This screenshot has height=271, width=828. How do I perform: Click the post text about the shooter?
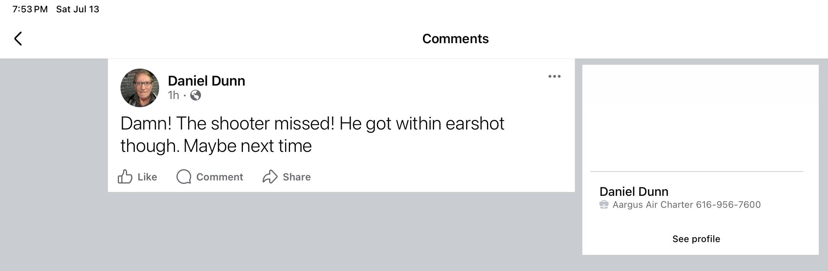[x=312, y=135]
